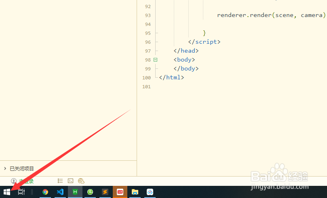Collapse the body tag fold at line 98
The width and height of the screenshot is (327, 198).
click(155, 60)
